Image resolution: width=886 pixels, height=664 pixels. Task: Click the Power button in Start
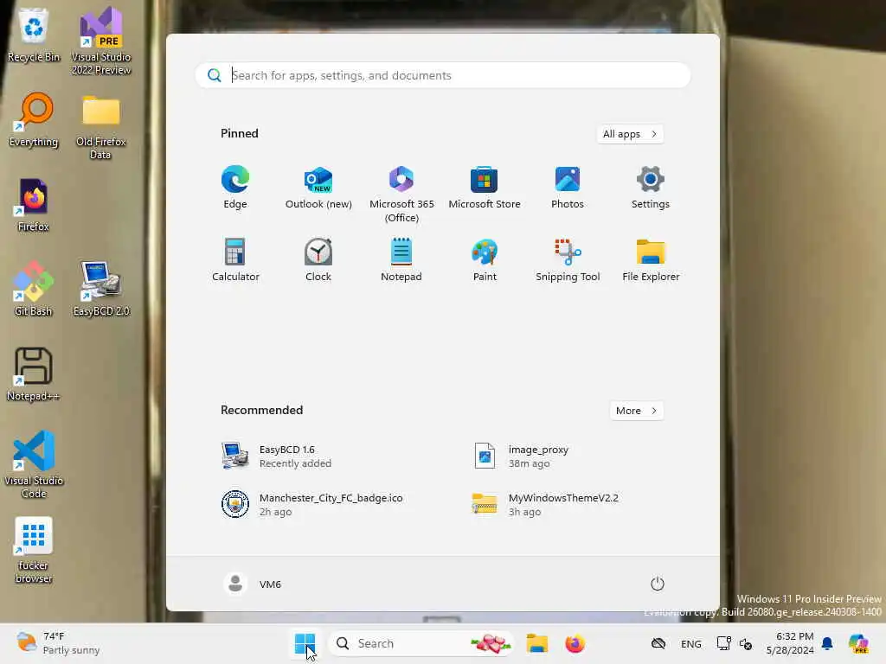658,584
